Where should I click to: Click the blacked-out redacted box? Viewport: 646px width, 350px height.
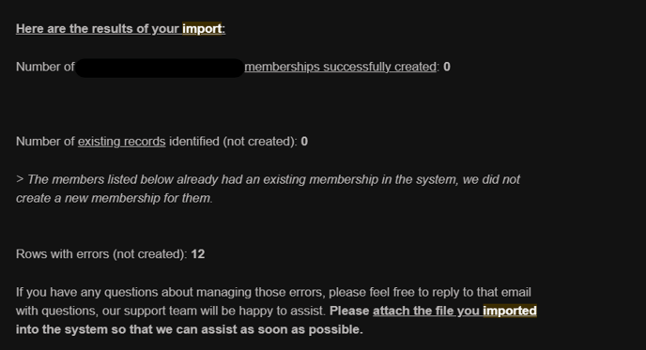coord(160,68)
